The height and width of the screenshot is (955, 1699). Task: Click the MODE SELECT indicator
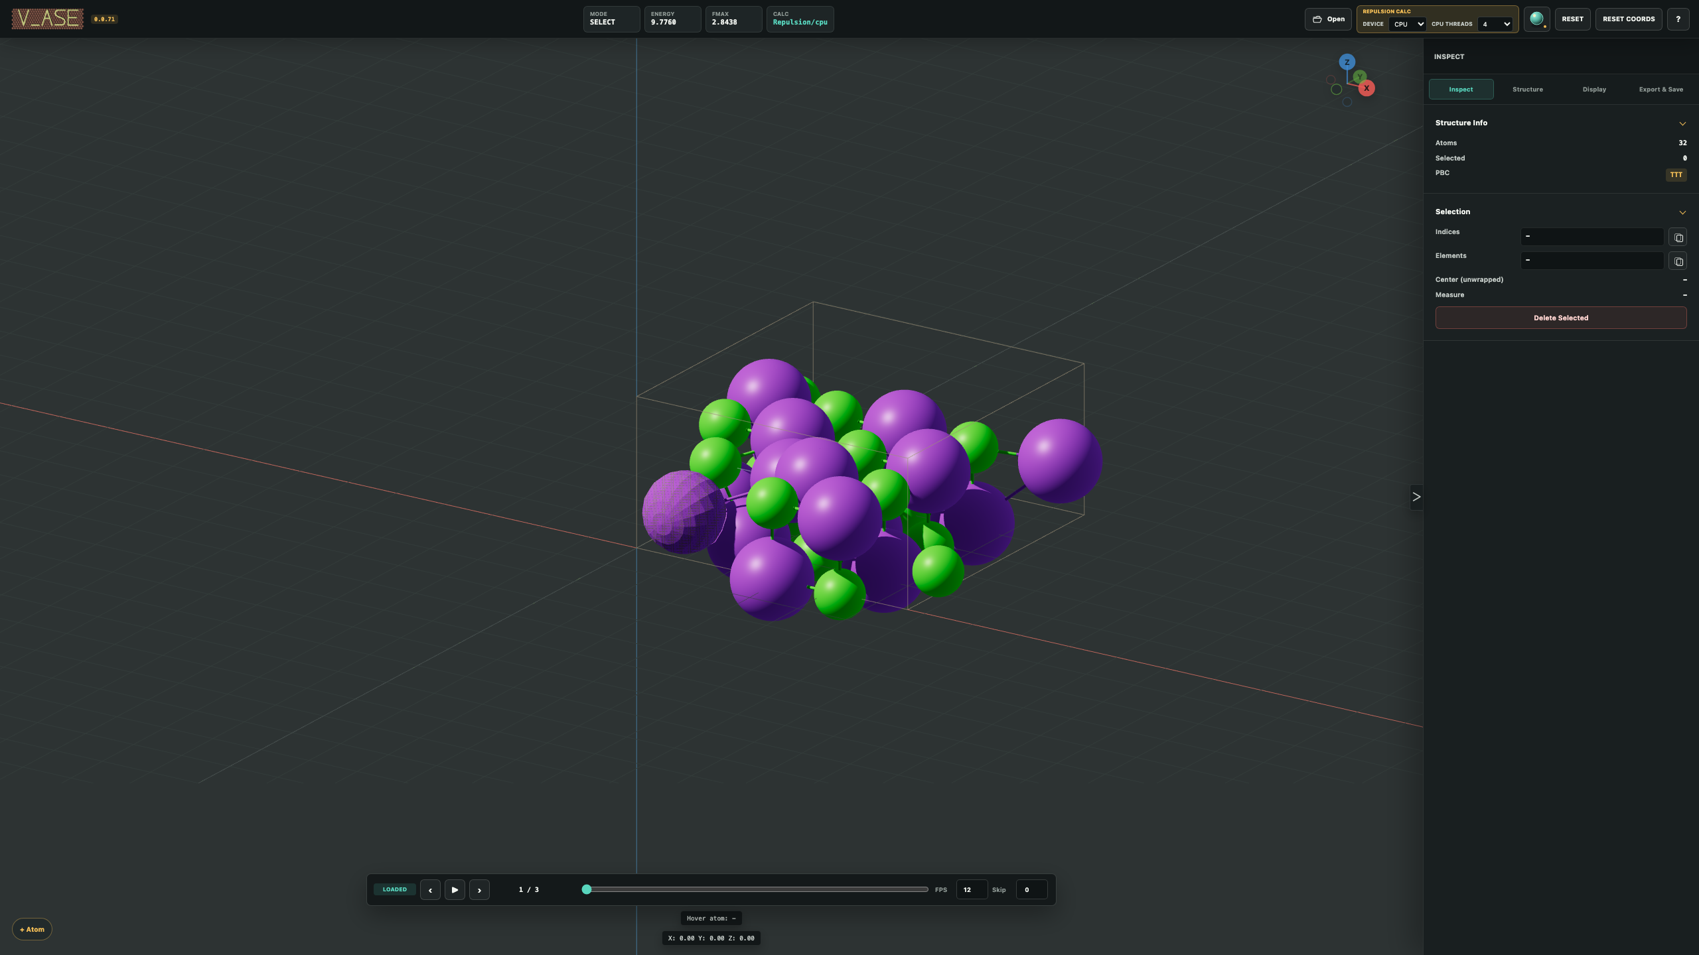611,19
